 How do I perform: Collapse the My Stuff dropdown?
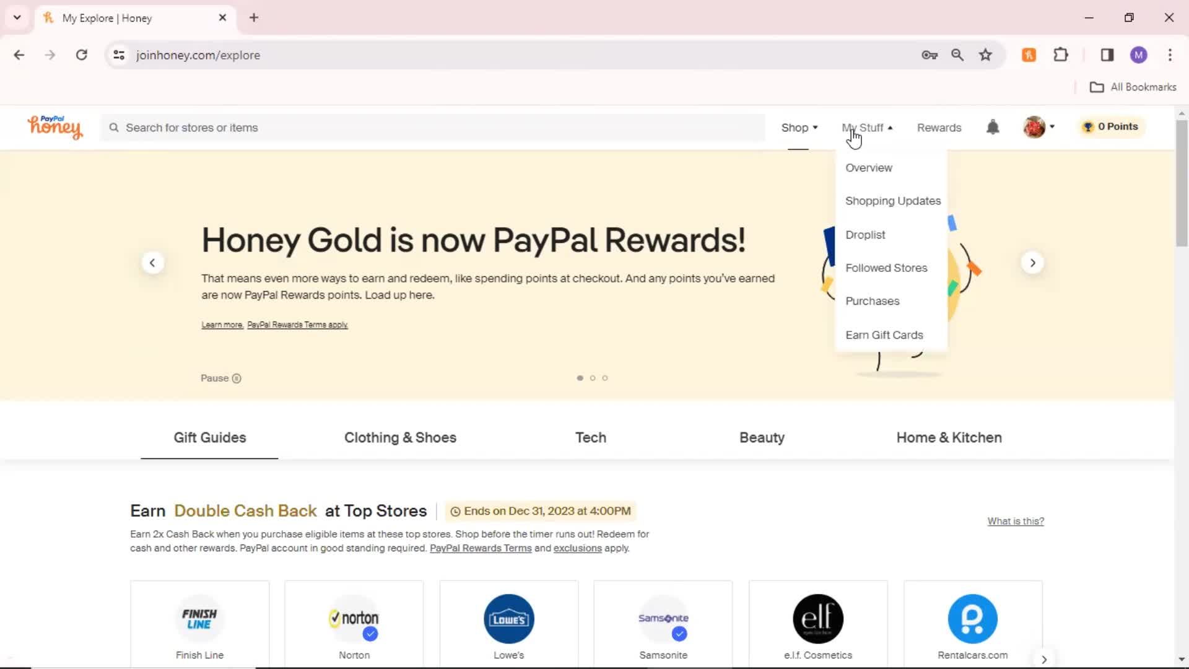[867, 128]
